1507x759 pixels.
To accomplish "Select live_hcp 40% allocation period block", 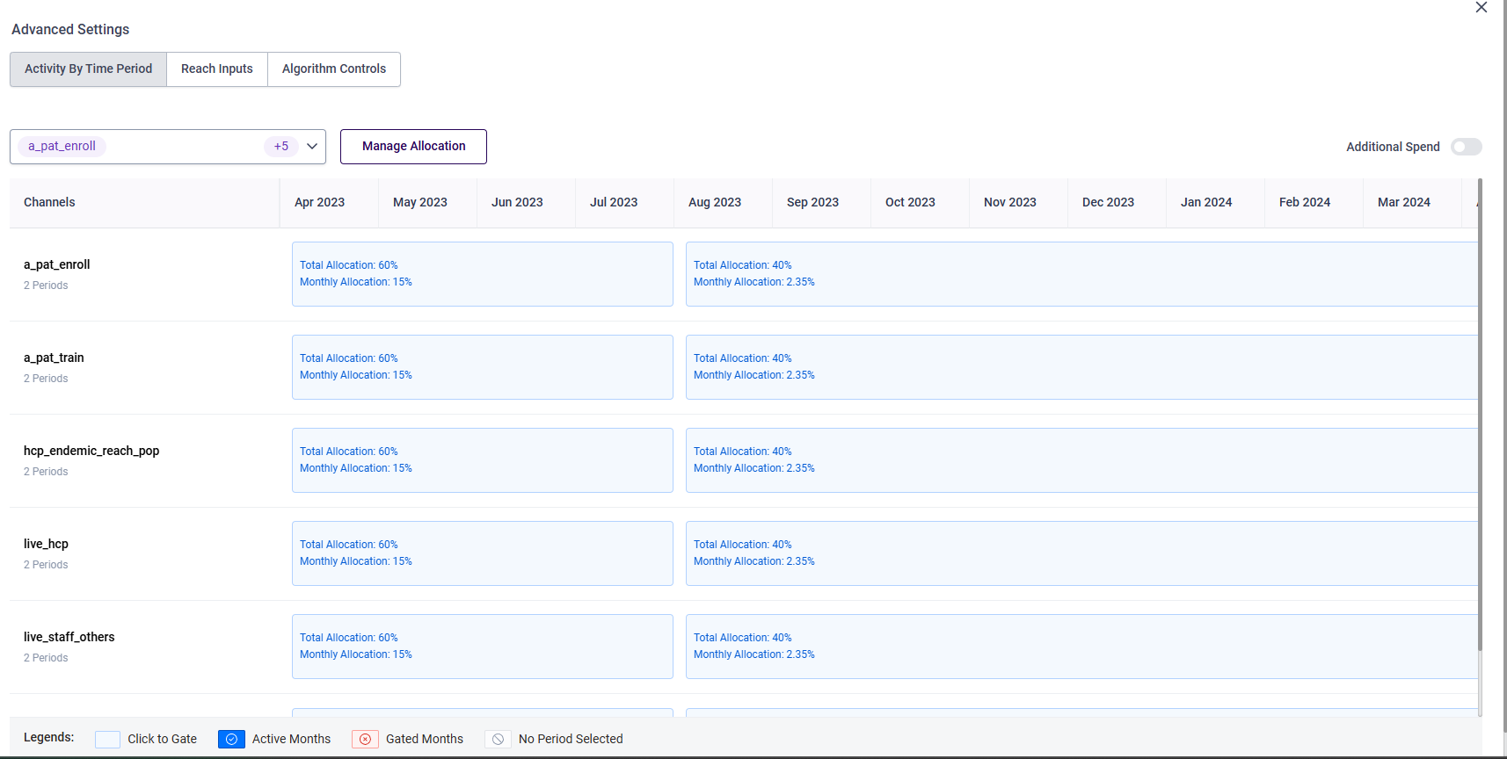I will tap(1081, 553).
